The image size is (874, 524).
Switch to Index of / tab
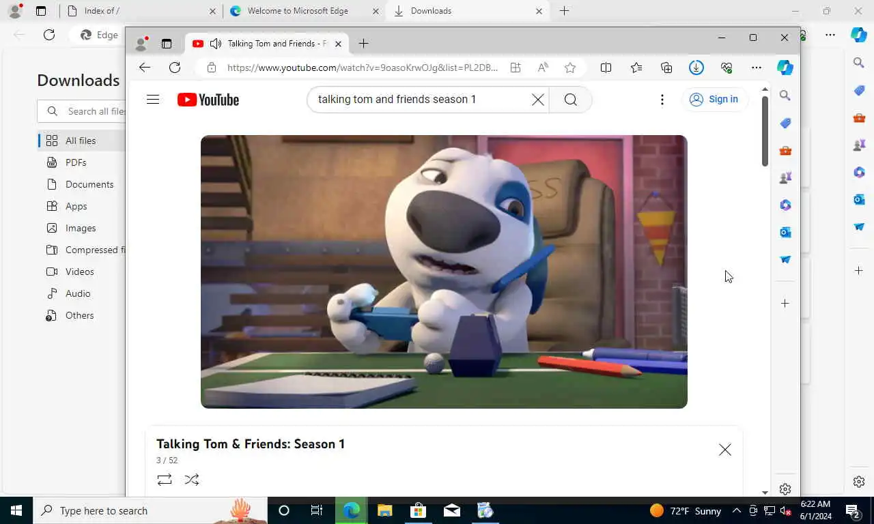coord(140,11)
